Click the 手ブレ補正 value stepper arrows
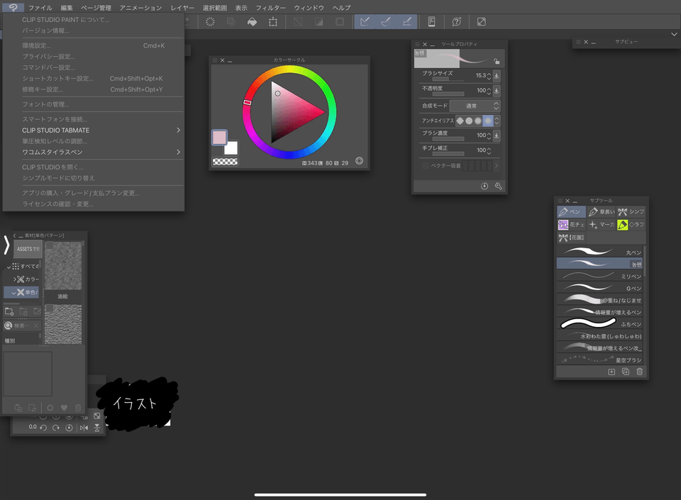Screen dimensions: 681x500 [489, 150]
